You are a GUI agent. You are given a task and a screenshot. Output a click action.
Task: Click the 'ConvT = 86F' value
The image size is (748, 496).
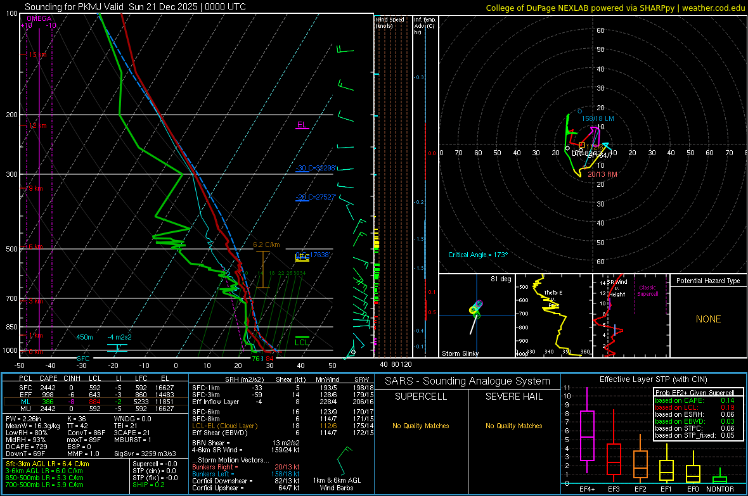click(86, 433)
